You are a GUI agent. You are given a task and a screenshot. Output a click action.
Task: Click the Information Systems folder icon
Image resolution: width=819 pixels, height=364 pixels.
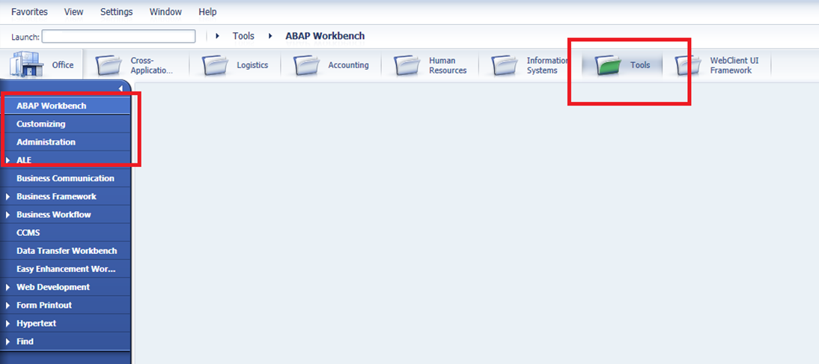(x=505, y=66)
